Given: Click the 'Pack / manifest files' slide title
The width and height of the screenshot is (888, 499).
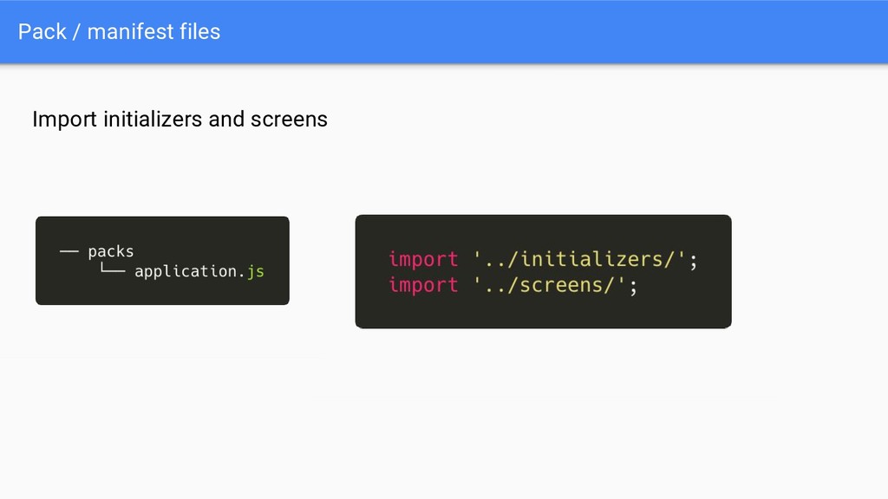Looking at the screenshot, I should pos(119,32).
